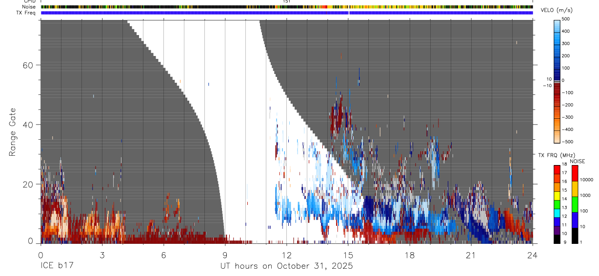The width and height of the screenshot is (599, 276).
Task: Click the 1000 label on NOISE scale
Action: point(585,195)
